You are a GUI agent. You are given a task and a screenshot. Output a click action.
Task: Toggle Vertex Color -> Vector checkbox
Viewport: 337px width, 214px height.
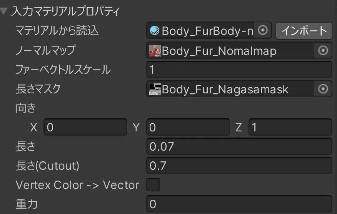click(x=153, y=185)
